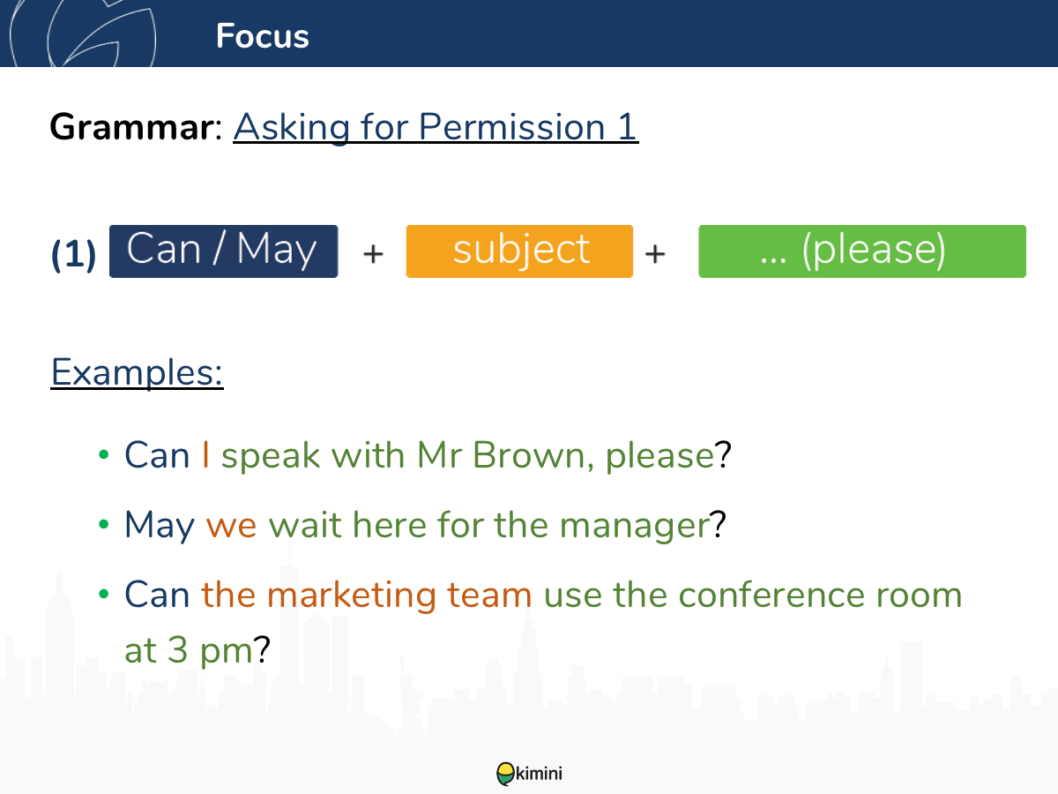Viewport: 1058px width, 794px height.
Task: Click the 'at 3 pm' text
Action: (x=189, y=652)
